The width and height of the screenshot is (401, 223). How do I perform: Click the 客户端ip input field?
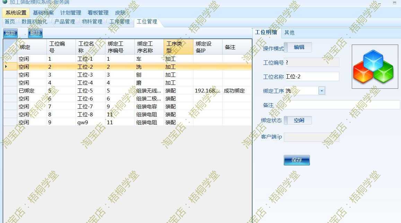pyautogui.click(x=312, y=137)
